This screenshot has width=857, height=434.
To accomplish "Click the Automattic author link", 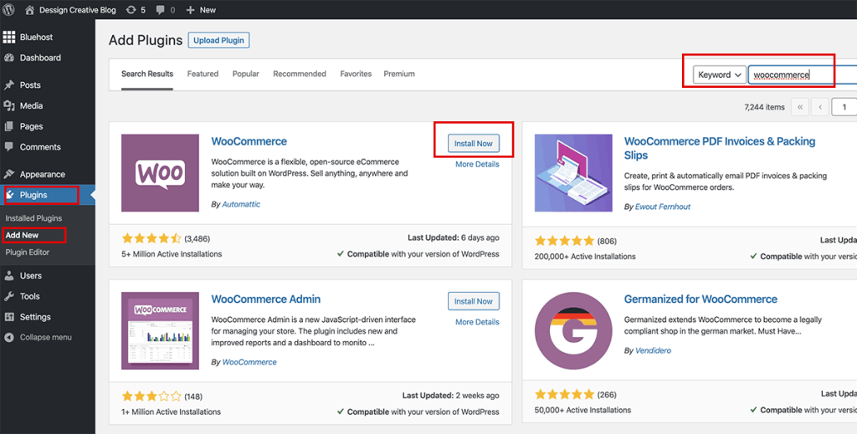I will click(241, 204).
